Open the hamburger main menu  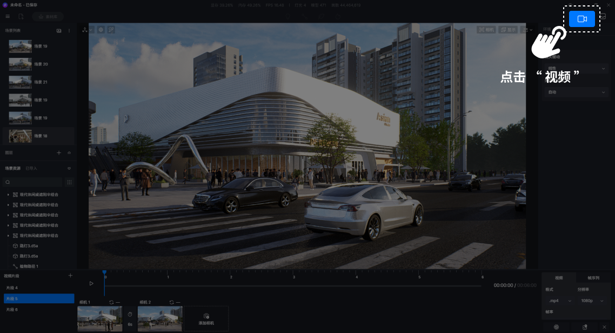[x=8, y=17]
